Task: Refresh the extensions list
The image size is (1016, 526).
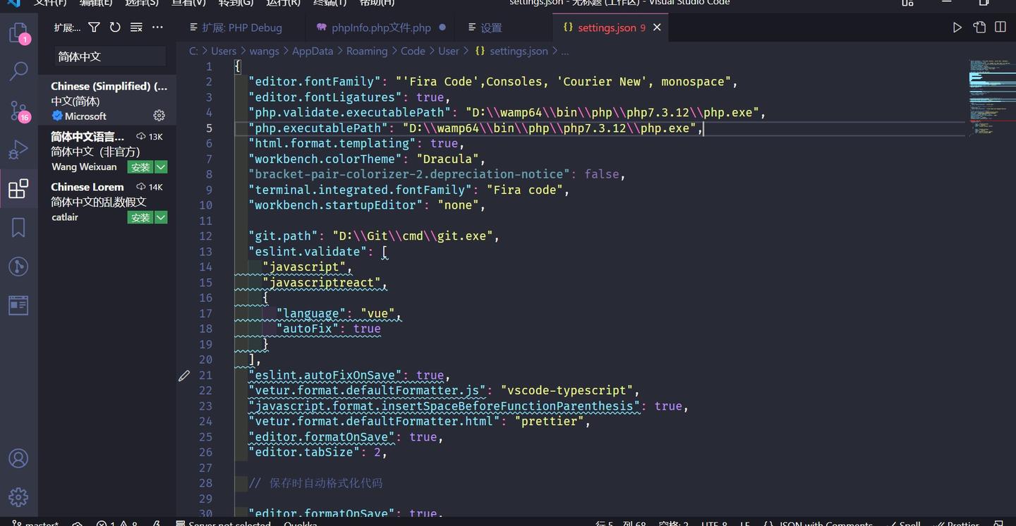Action: point(115,27)
